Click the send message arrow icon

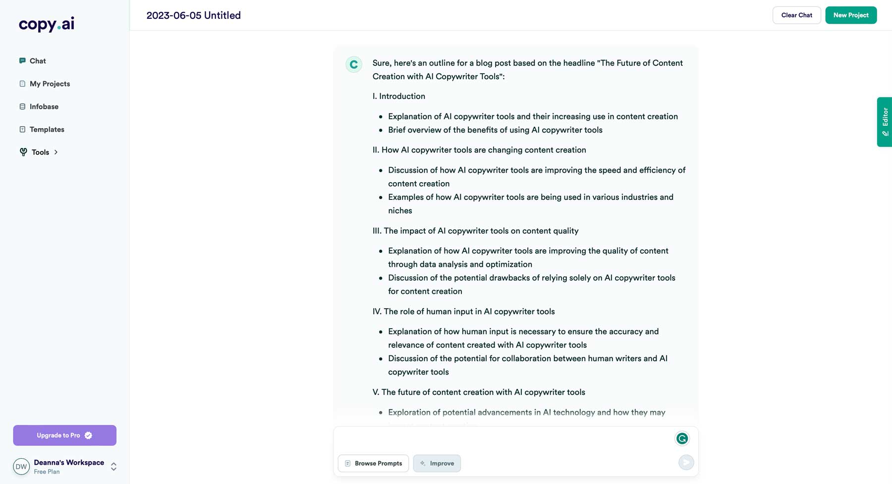point(686,462)
